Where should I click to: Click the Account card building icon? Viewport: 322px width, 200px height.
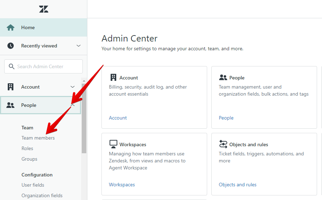coord(113,77)
